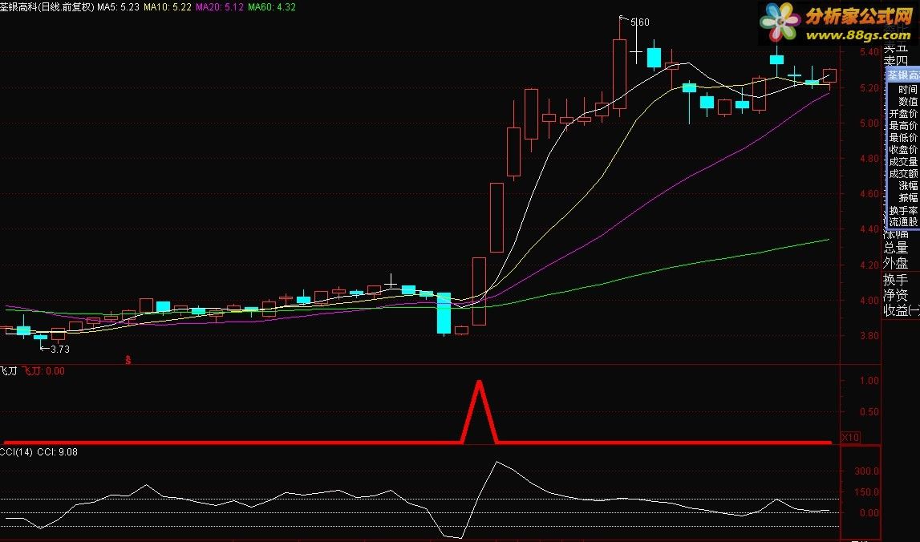The width and height of the screenshot is (920, 542).
Task: Click the 换手 label in side panel
Action: click(x=895, y=279)
